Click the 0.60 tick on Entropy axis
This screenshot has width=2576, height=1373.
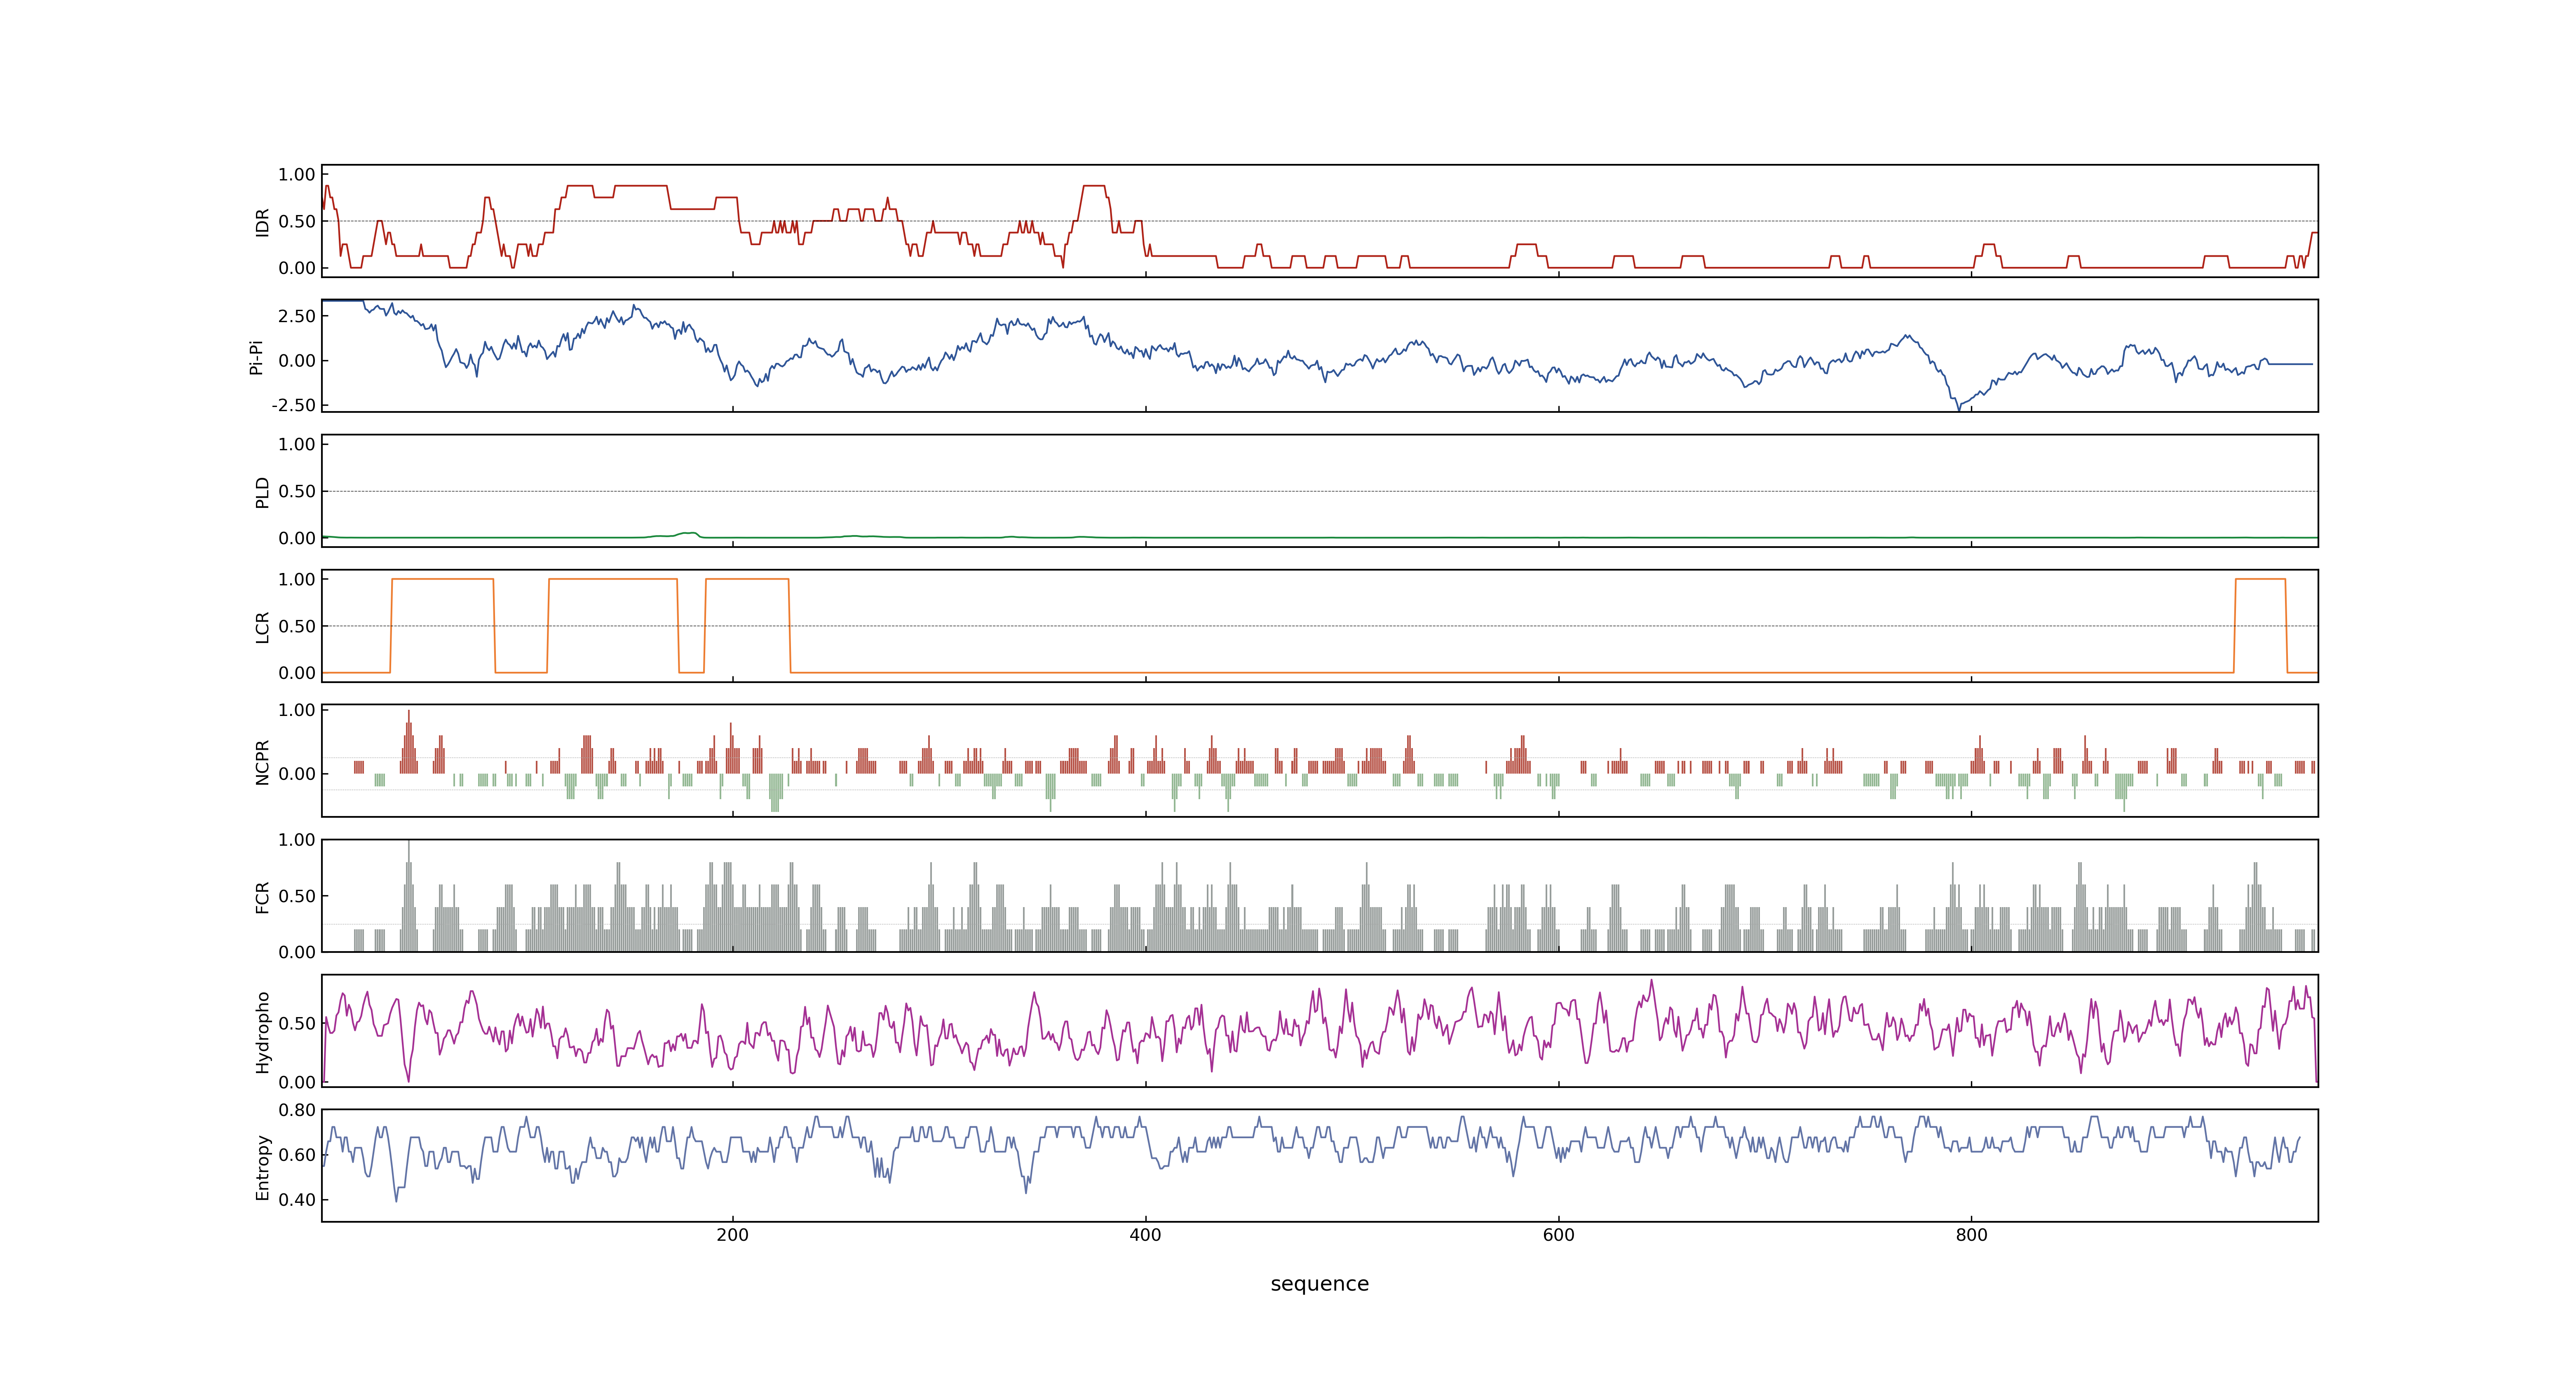(297, 1154)
